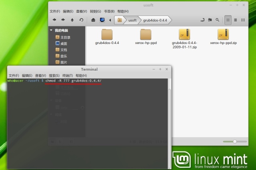Close the Terminal window
This screenshot has height=170, width=256.
point(167,69)
